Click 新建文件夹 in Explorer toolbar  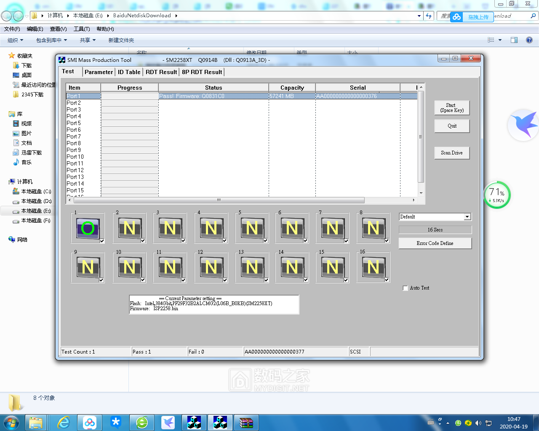121,40
